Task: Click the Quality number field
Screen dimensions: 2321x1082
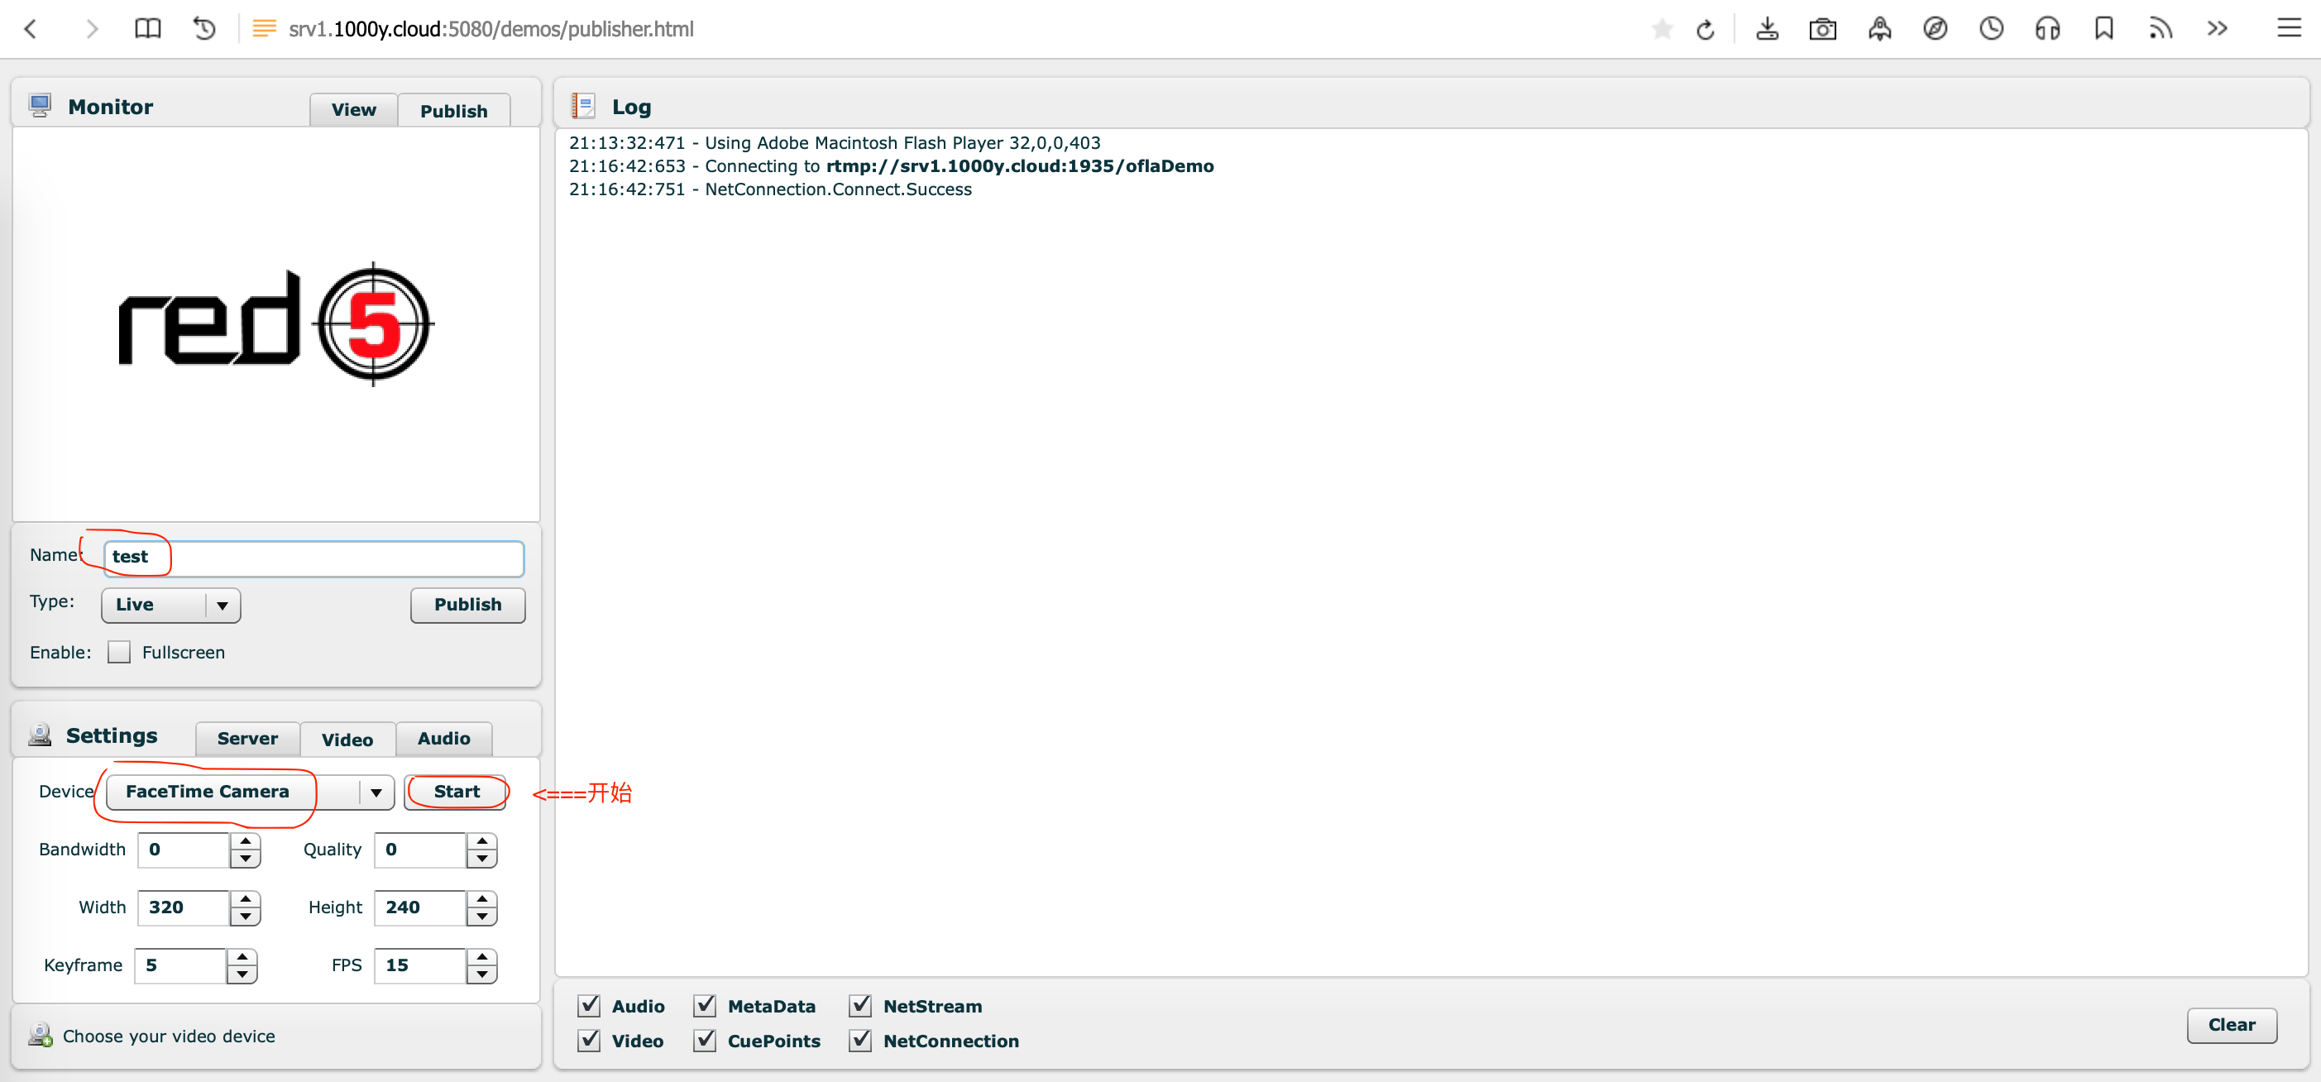Action: [421, 850]
